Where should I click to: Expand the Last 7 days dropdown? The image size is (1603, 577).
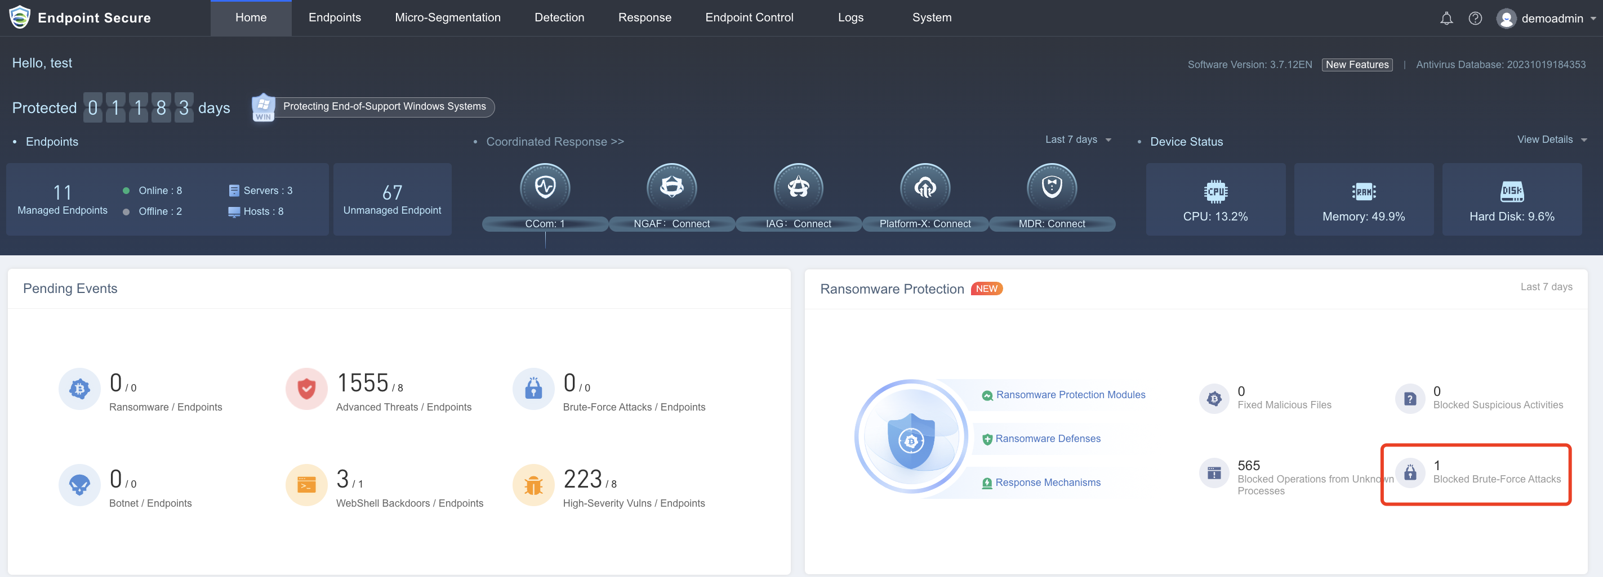pos(1078,139)
